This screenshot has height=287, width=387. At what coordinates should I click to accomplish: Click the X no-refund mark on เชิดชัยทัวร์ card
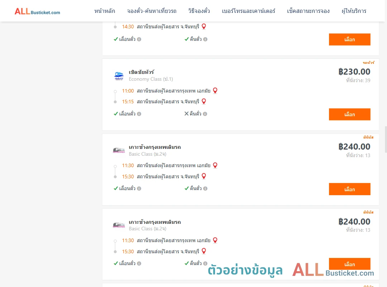[x=187, y=114]
